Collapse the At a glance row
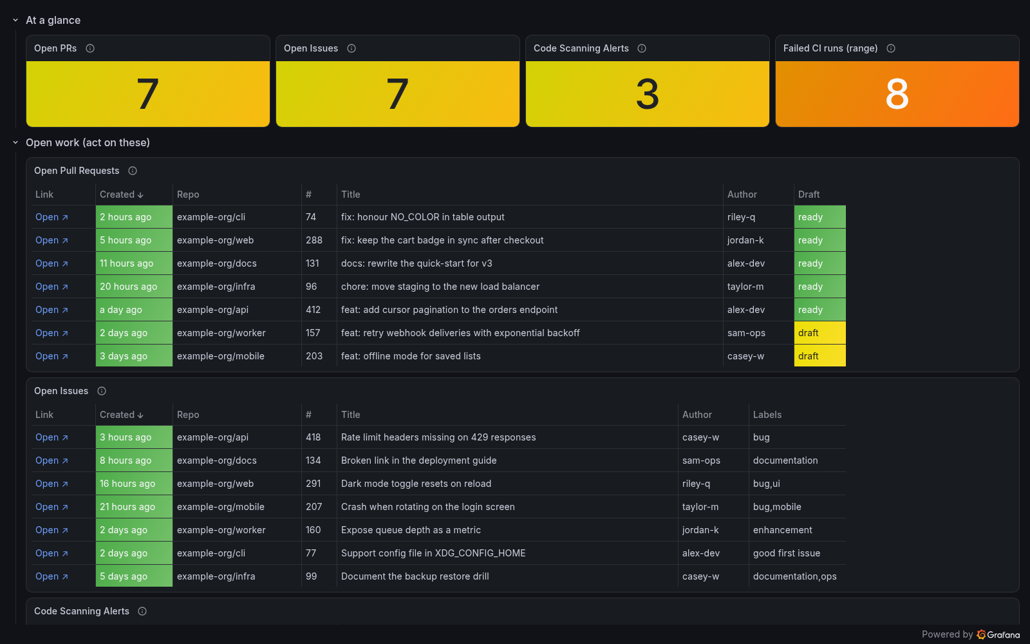Screen dimensions: 1030x644 [15, 20]
